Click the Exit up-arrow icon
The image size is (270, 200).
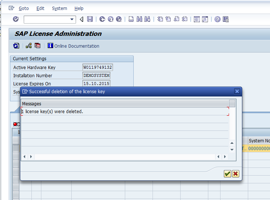tap(110, 19)
